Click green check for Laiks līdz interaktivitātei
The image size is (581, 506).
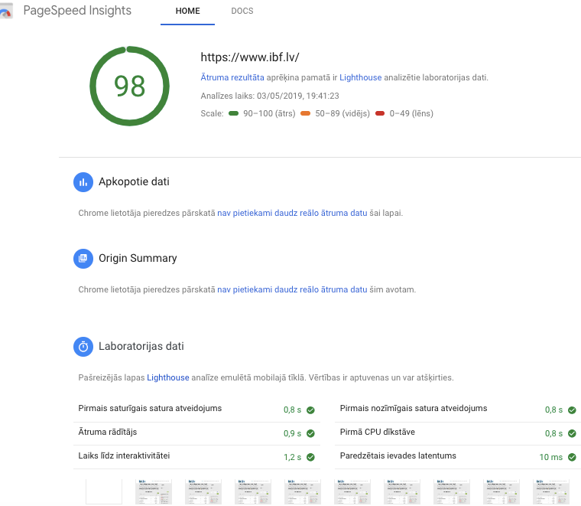(x=310, y=457)
